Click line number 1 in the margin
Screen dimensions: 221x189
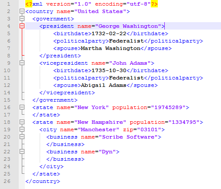click(9, 4)
